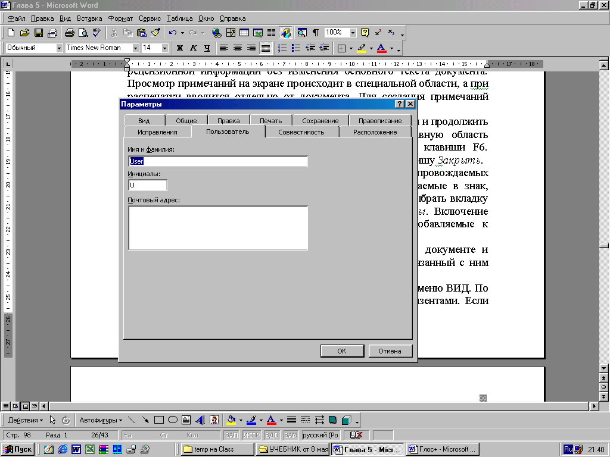This screenshot has width=610, height=457.
Task: Click the numbered list icon
Action: click(x=282, y=48)
